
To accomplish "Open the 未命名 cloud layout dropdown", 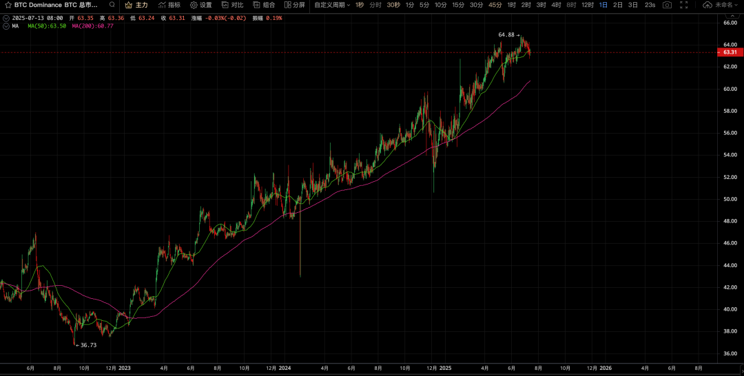I will (720, 6).
